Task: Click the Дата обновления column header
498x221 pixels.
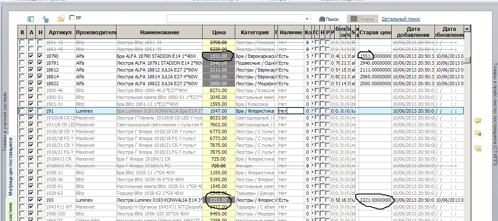Action: click(x=449, y=32)
